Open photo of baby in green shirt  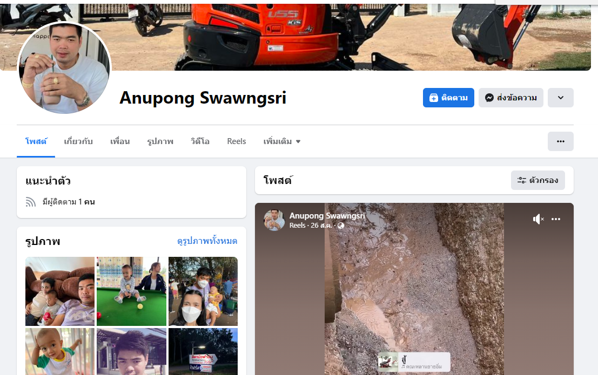point(60,351)
